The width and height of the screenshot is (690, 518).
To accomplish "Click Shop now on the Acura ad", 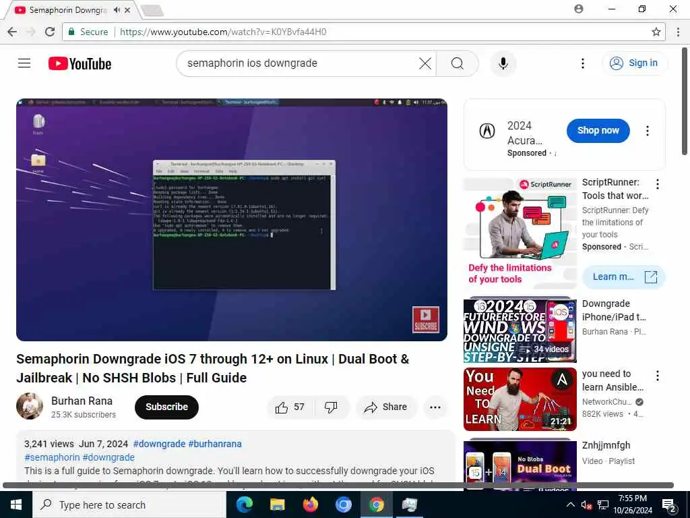I will coord(598,130).
